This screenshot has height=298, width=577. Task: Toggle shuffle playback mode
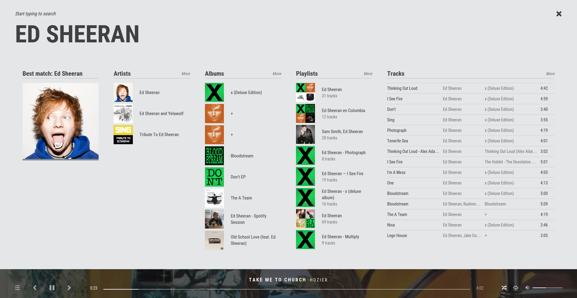(504, 288)
